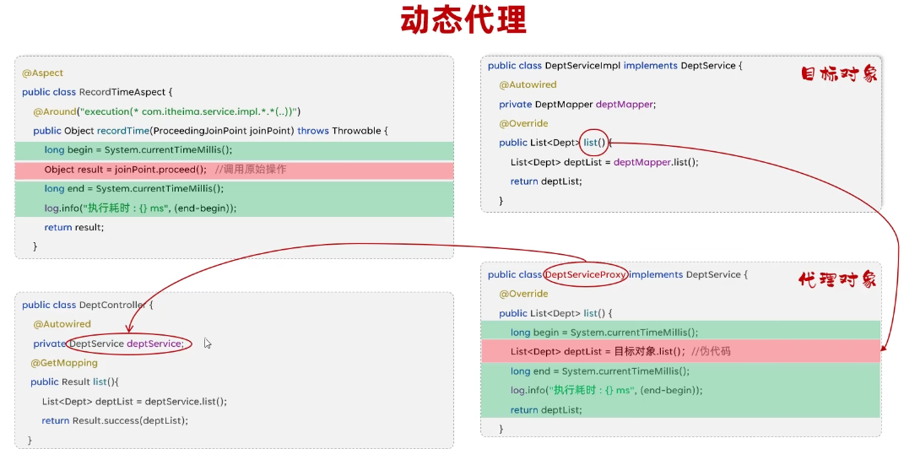Viewport: 904px width, 449px height.
Task: Click the RecordTimeAspect class name
Action: 122,92
